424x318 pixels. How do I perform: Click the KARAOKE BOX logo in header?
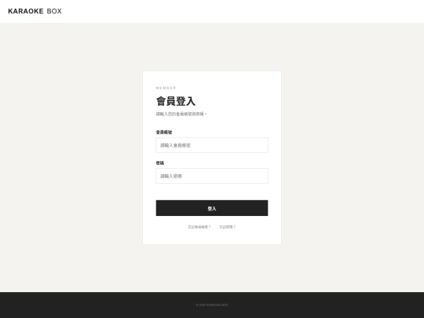35,11
